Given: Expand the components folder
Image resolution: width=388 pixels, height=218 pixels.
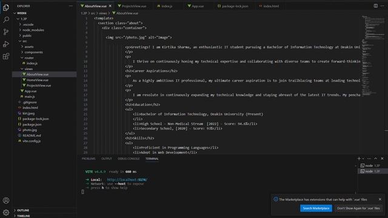Looking at the screenshot, I should point(44,52).
